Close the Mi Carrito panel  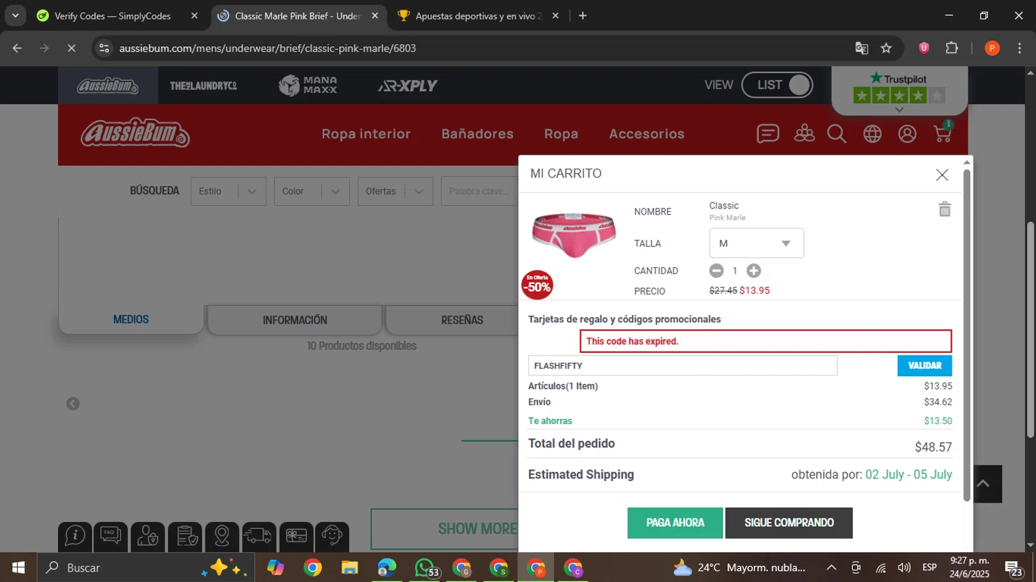click(x=942, y=175)
